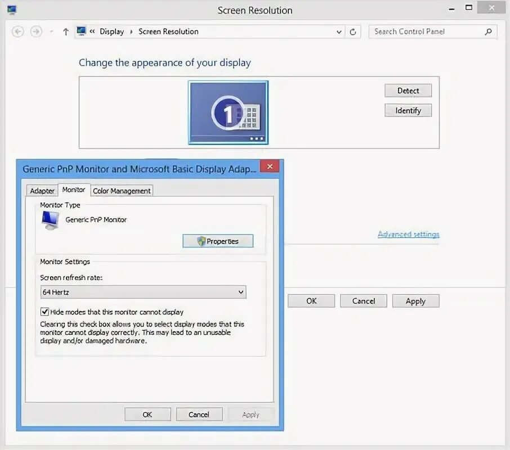Image resolution: width=510 pixels, height=450 pixels.
Task: Toggle Hide modes this monitor cannot display
Action: [x=44, y=312]
